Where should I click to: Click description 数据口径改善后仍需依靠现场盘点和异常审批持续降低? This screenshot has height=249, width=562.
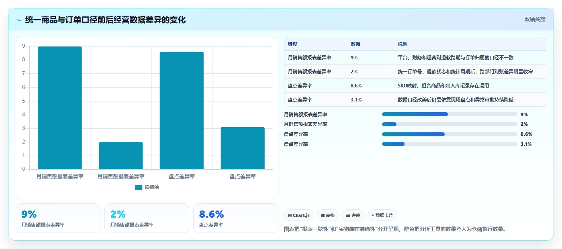(456, 99)
